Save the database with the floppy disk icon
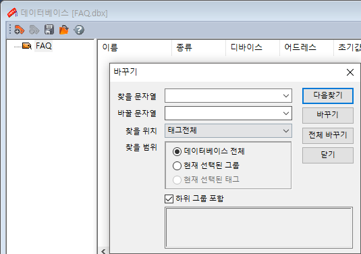 (x=49, y=30)
